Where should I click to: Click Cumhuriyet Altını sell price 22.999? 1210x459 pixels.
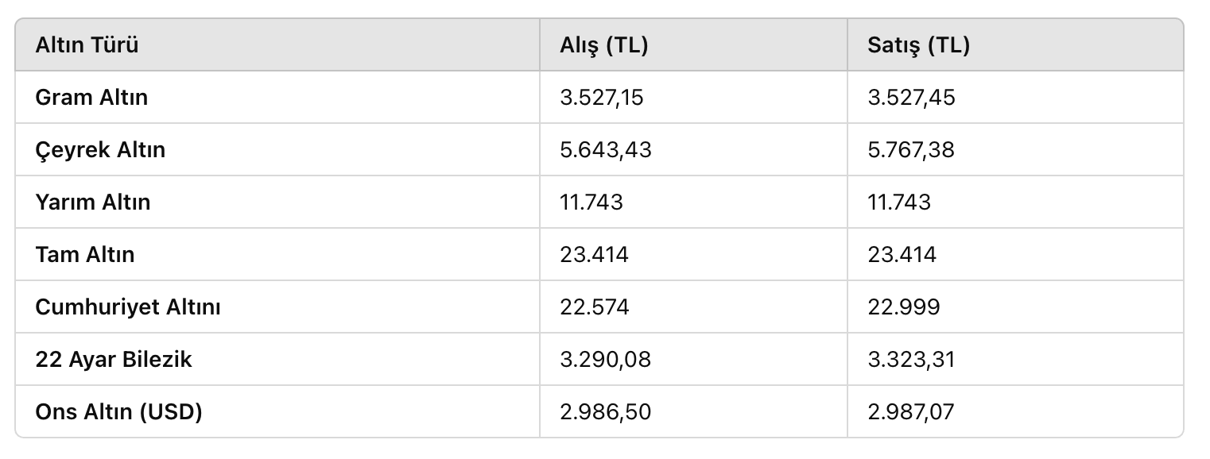coord(904,307)
